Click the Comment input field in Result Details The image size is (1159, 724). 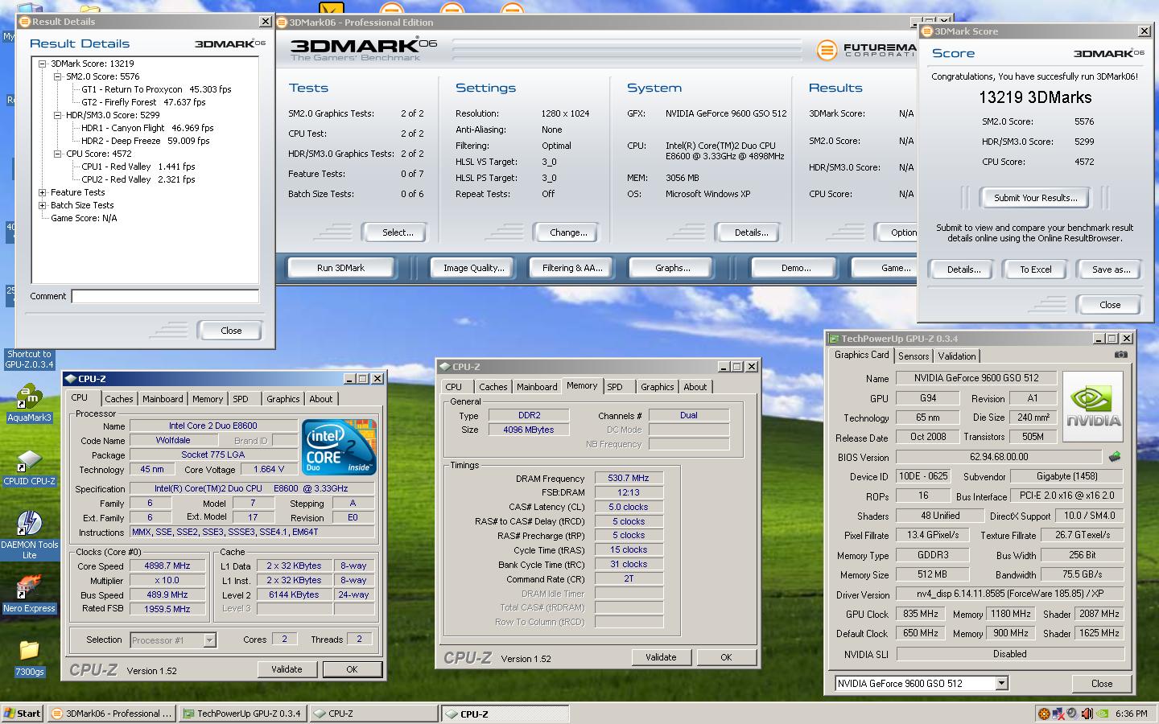click(x=165, y=296)
